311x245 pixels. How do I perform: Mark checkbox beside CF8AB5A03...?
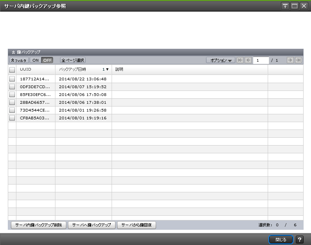click(x=12, y=118)
